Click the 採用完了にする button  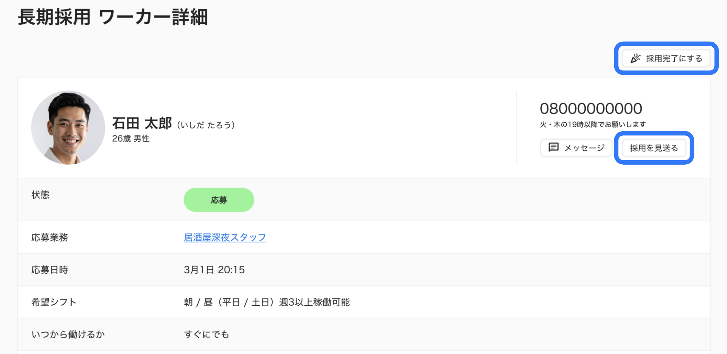(x=666, y=58)
